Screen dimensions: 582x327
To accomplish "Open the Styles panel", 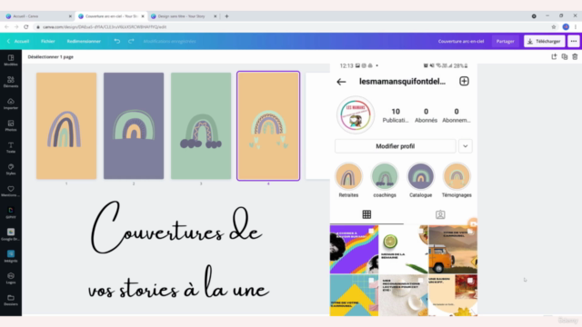I will [11, 170].
